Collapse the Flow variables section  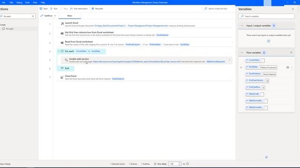(x=242, y=53)
